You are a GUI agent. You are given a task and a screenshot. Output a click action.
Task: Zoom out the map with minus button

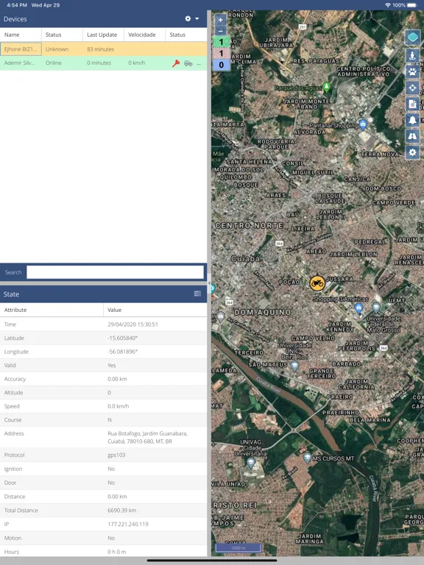221,31
